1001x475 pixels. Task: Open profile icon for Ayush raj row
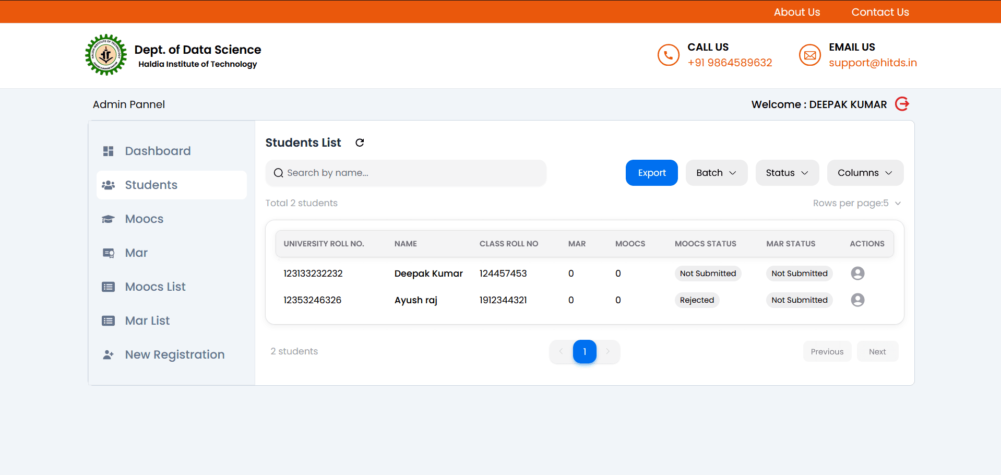[x=857, y=300]
